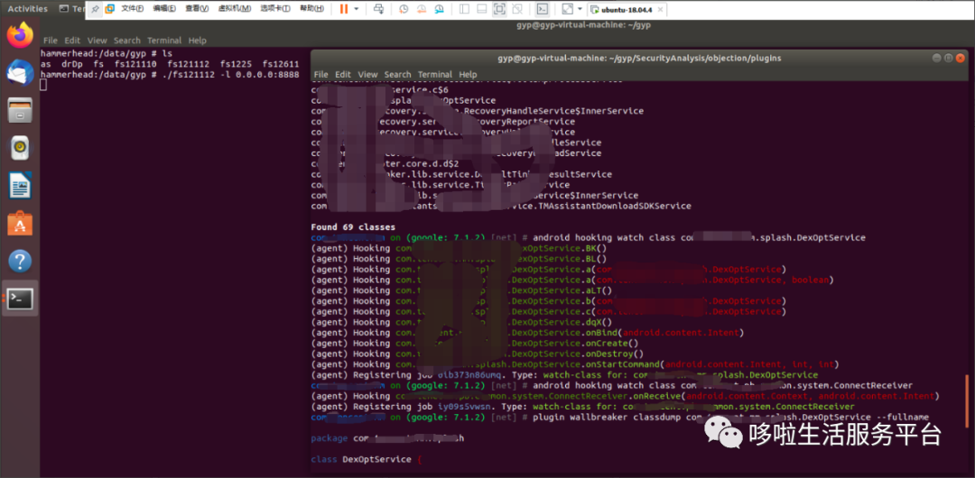Screen dimensions: 975x478
Task: Open the Files manager dock icon
Action: (x=20, y=111)
